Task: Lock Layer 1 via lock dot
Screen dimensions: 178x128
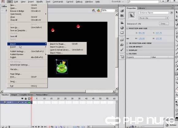Action: tap(26, 102)
